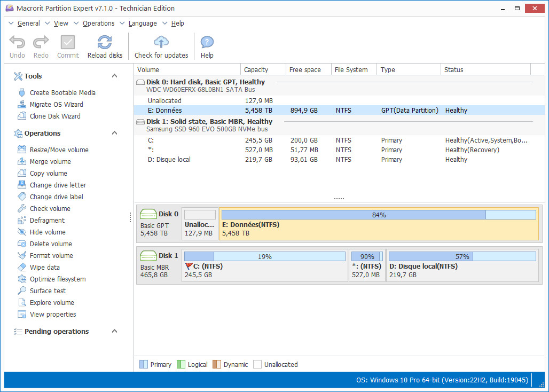Viewport: 549px width, 392px height.
Task: Select Disk 0 Basic GPT in disk map
Action: (159, 224)
